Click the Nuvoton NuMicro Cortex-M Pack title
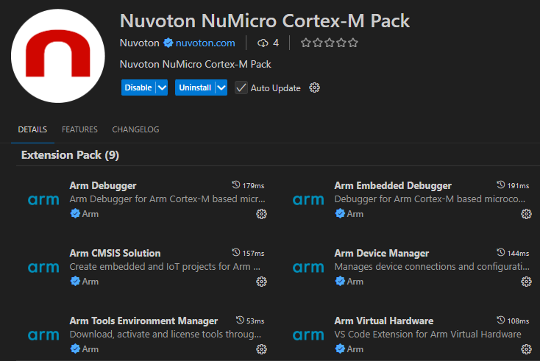This screenshot has height=361, width=540. (265, 21)
